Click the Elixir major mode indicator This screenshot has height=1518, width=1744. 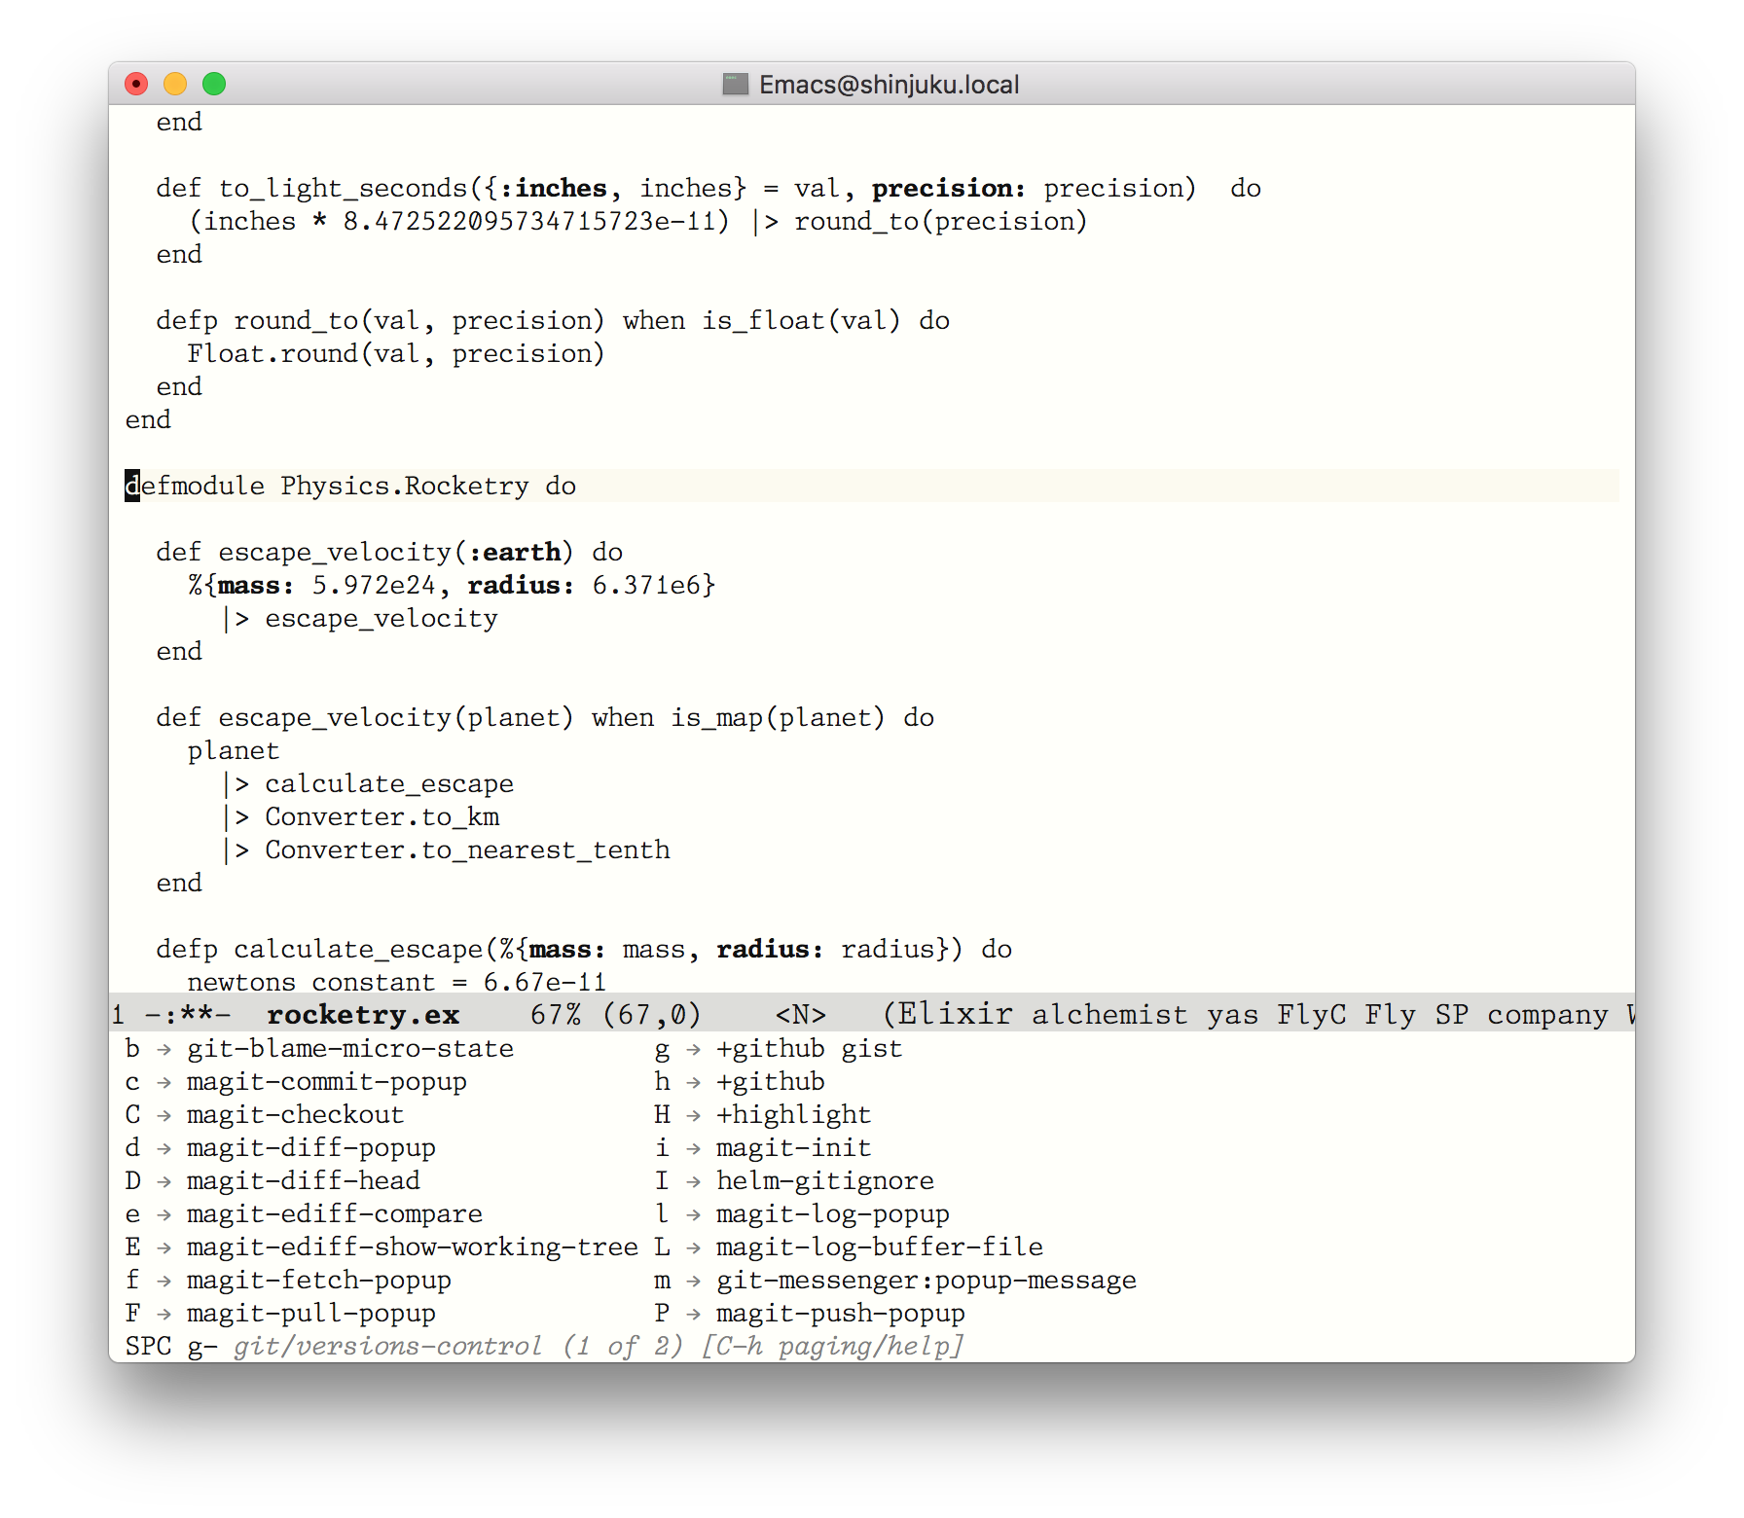(x=955, y=1015)
